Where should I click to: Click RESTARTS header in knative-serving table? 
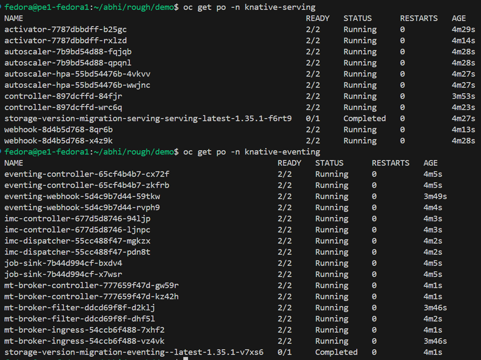tap(419, 18)
